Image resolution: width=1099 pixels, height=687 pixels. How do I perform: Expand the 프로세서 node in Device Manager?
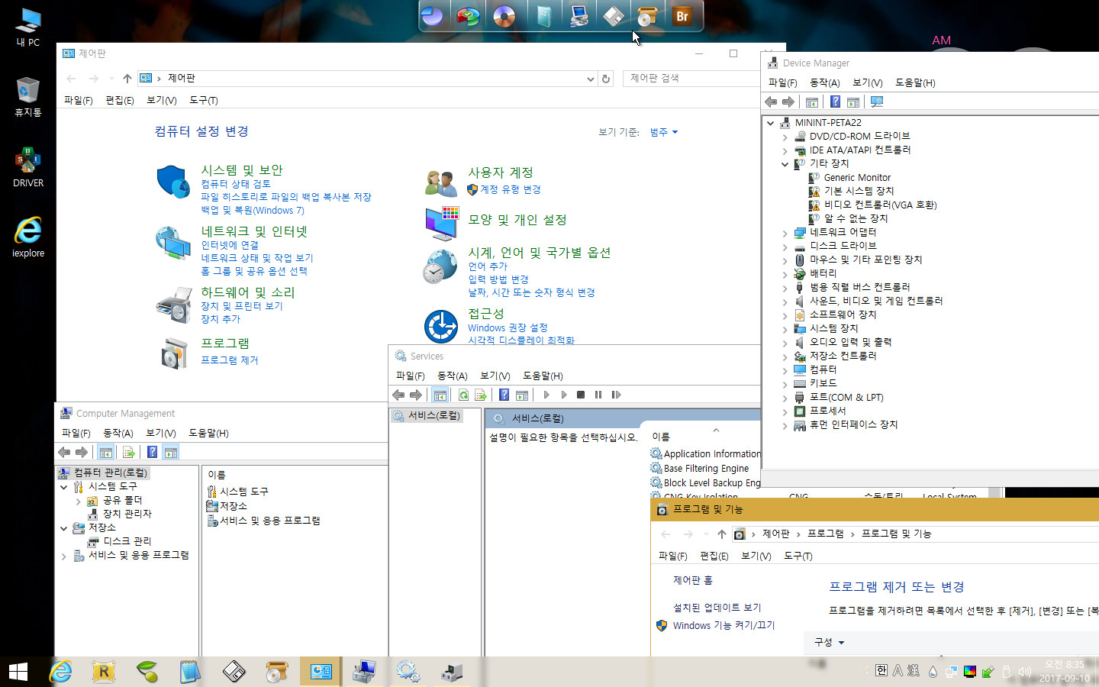click(785, 411)
